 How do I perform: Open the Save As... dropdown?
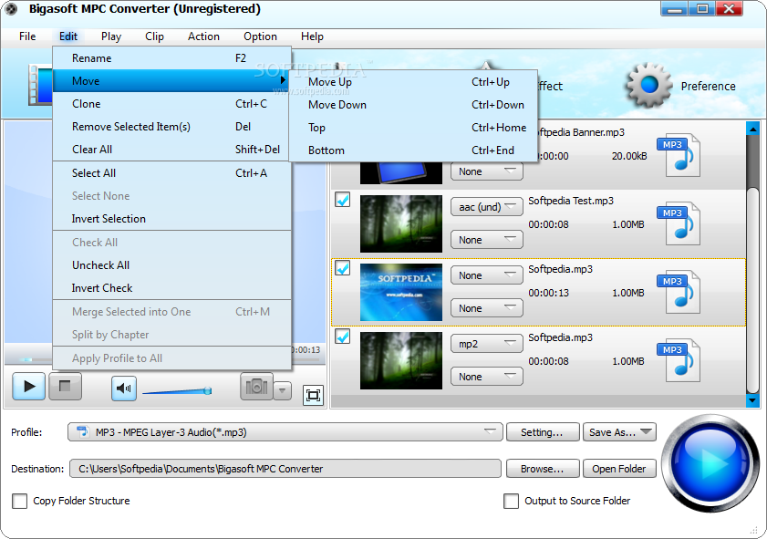click(x=619, y=432)
